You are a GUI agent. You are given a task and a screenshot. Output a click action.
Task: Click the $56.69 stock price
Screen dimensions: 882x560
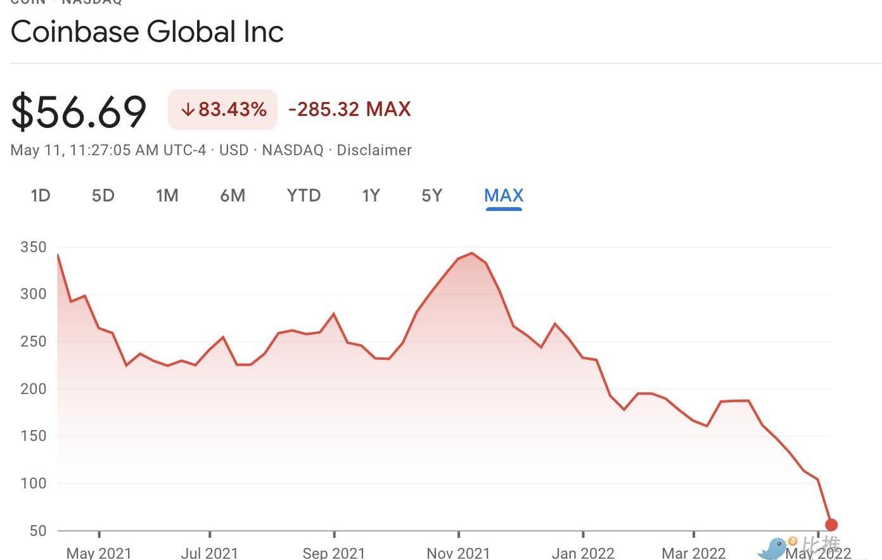(x=79, y=111)
